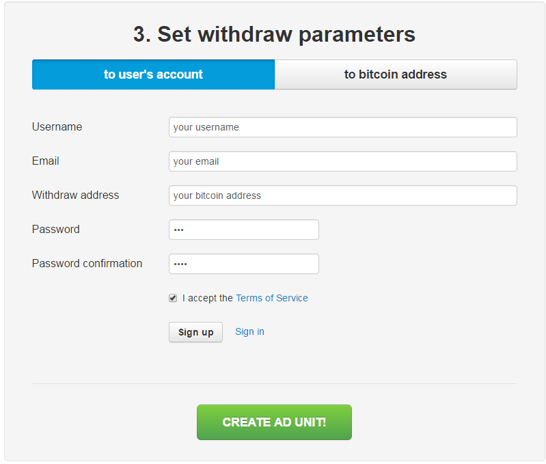This screenshot has width=546, height=464.
Task: Click the horizontal divider above CREATE AD UNIT
Action: coord(274,383)
